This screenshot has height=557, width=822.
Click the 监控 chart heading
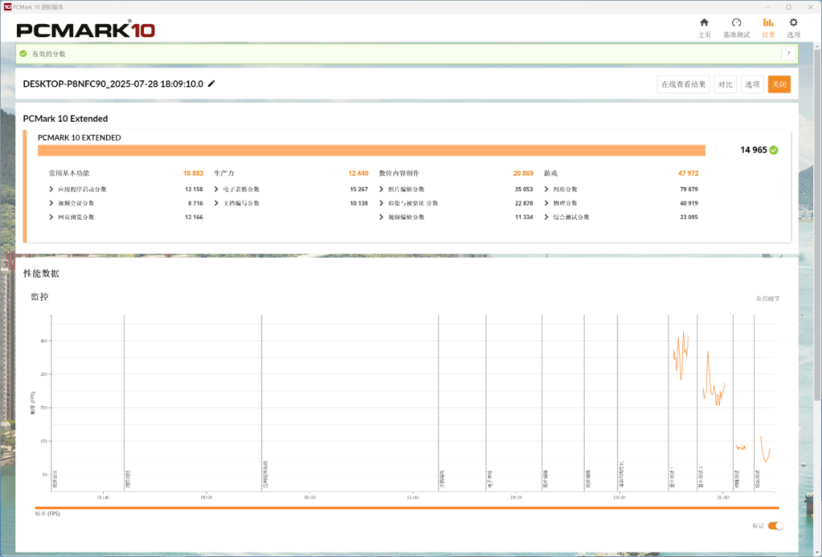(x=40, y=296)
